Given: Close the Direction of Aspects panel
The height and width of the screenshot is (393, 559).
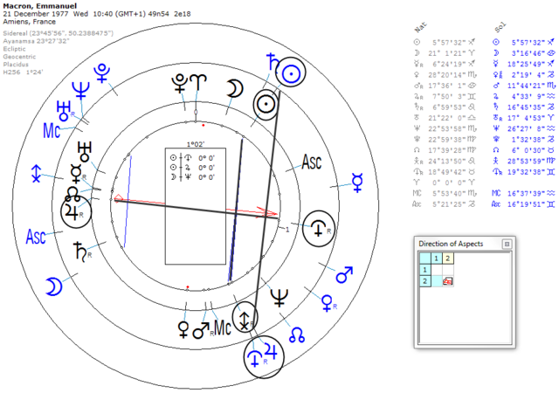Looking at the screenshot, I should pos(507,244).
